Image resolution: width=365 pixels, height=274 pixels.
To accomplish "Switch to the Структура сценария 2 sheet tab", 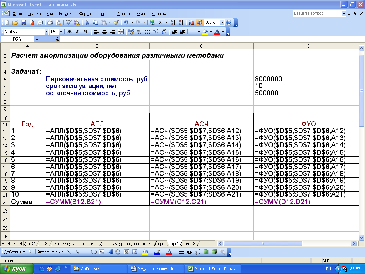I will click(x=128, y=243).
